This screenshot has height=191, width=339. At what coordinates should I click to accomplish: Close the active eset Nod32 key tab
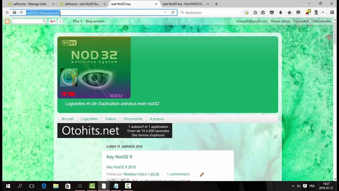coord(156,4)
